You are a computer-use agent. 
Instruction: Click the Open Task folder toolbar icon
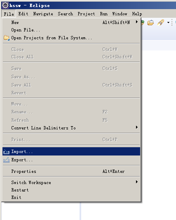[150, 23]
